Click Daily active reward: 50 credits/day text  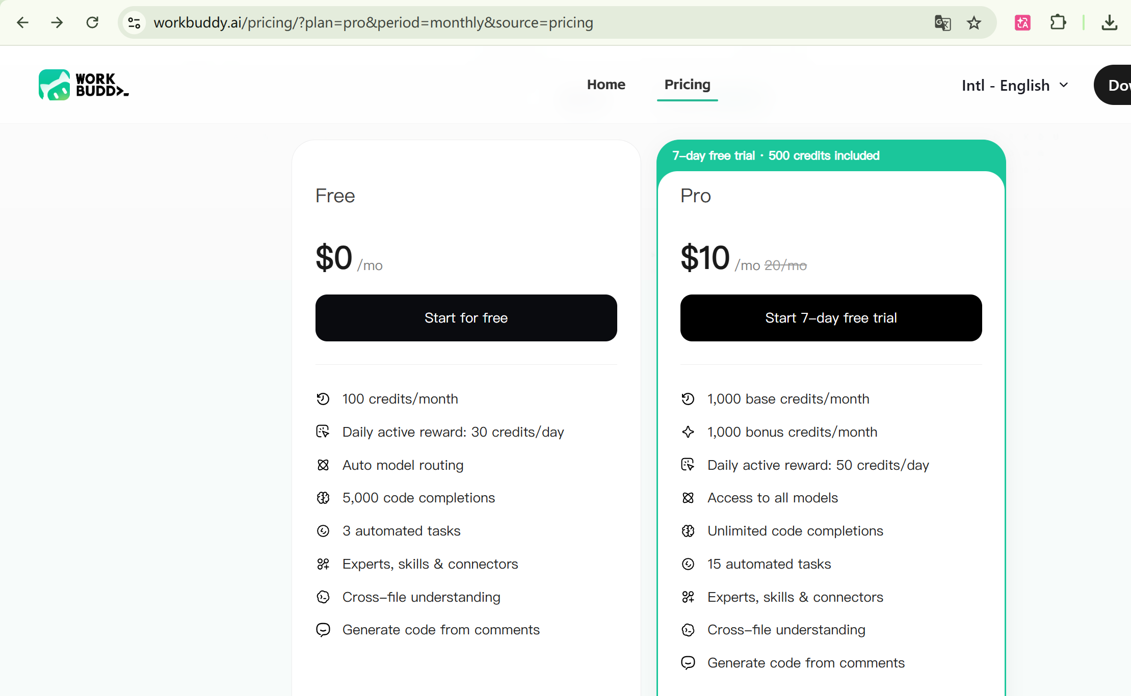(818, 465)
